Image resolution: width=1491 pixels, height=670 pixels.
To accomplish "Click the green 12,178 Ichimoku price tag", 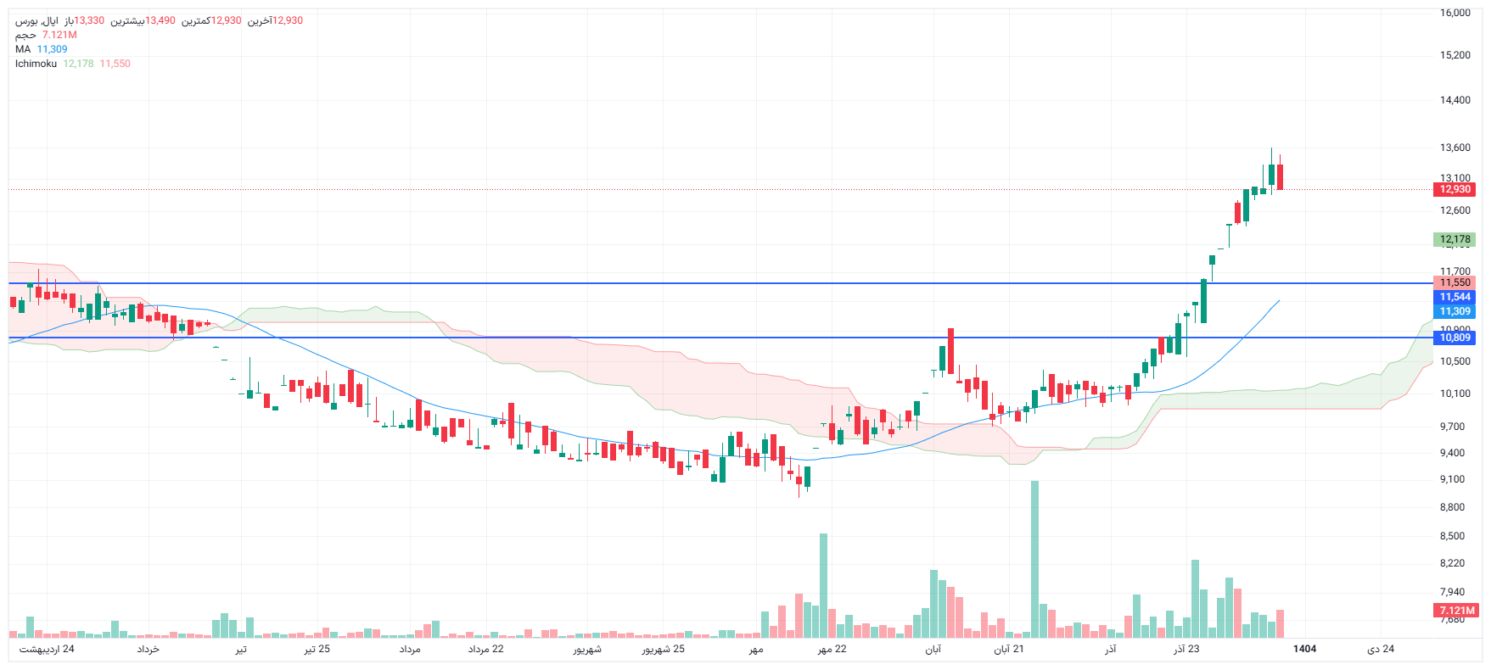I will 1455,239.
